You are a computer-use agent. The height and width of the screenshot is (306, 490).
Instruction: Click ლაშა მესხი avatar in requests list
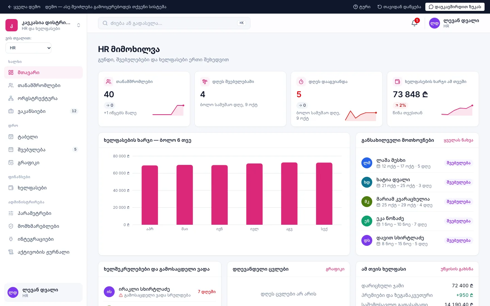click(367, 163)
